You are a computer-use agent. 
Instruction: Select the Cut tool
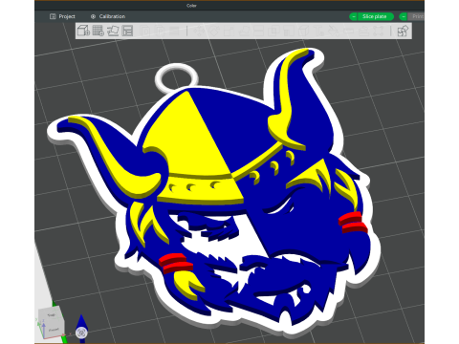click(258, 31)
